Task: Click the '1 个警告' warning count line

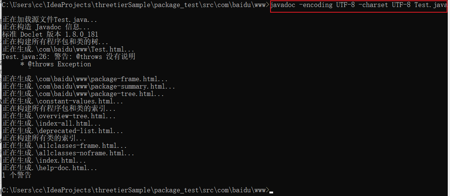Action: click(17, 175)
